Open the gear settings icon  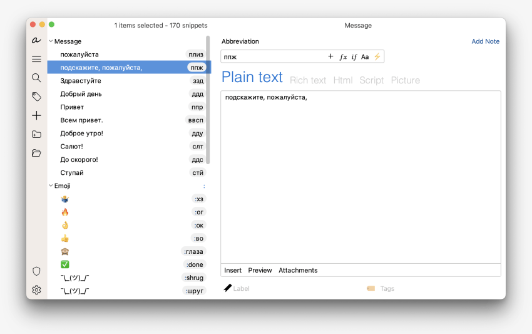click(36, 290)
